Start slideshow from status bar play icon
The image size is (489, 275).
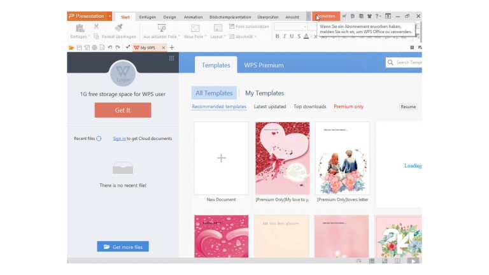click(x=412, y=260)
